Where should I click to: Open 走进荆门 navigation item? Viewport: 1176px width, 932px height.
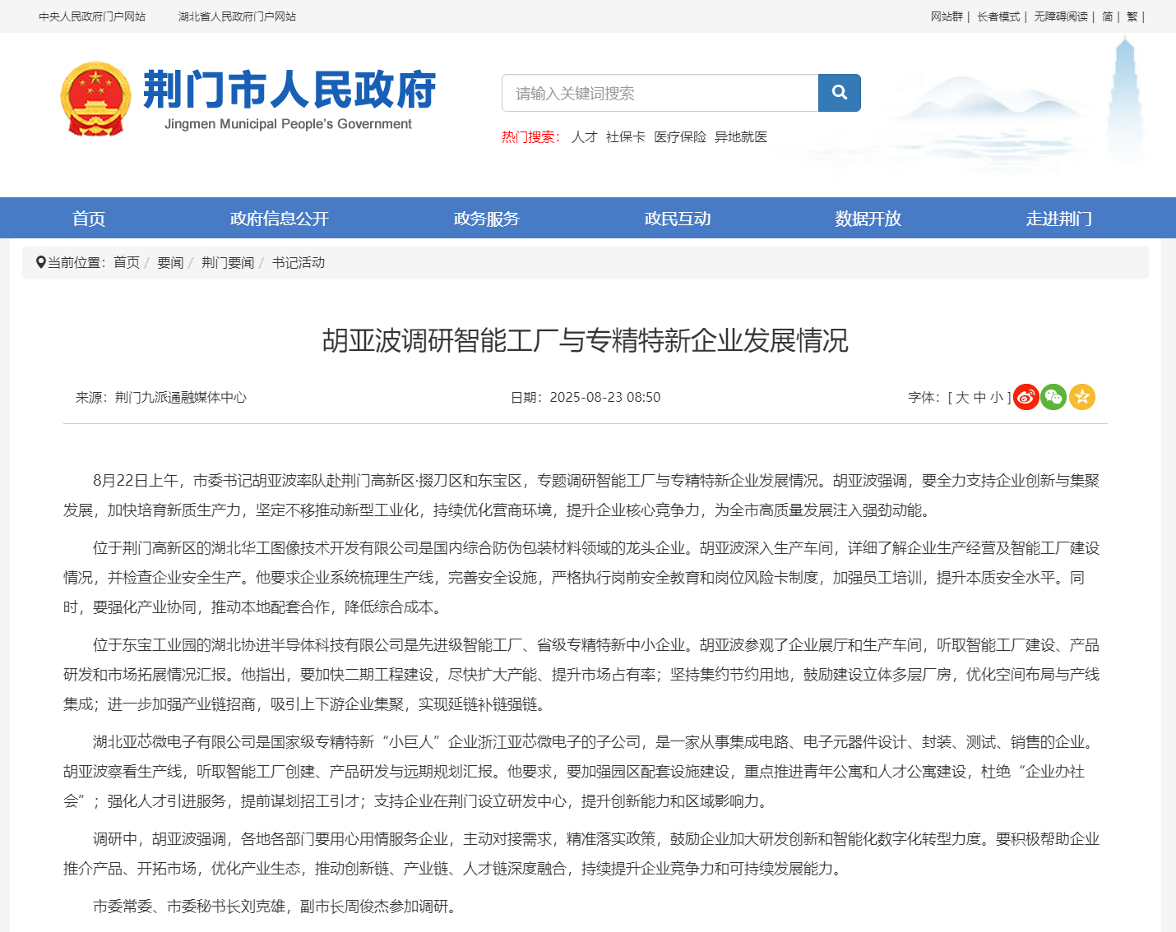(x=1058, y=219)
